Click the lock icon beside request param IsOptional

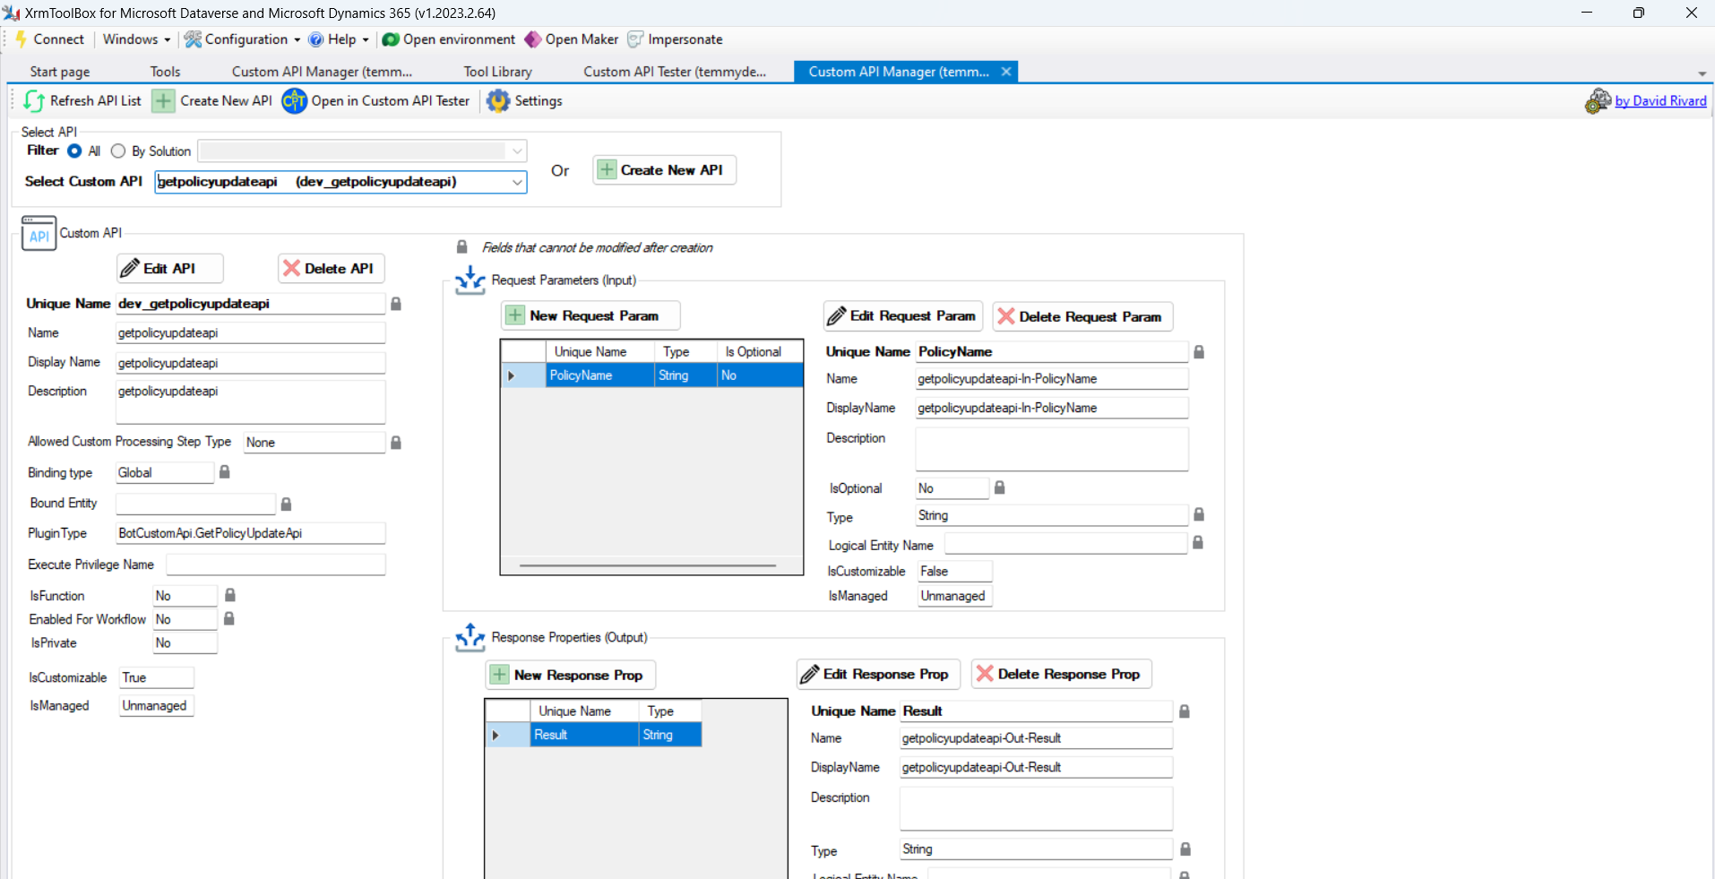(1000, 487)
